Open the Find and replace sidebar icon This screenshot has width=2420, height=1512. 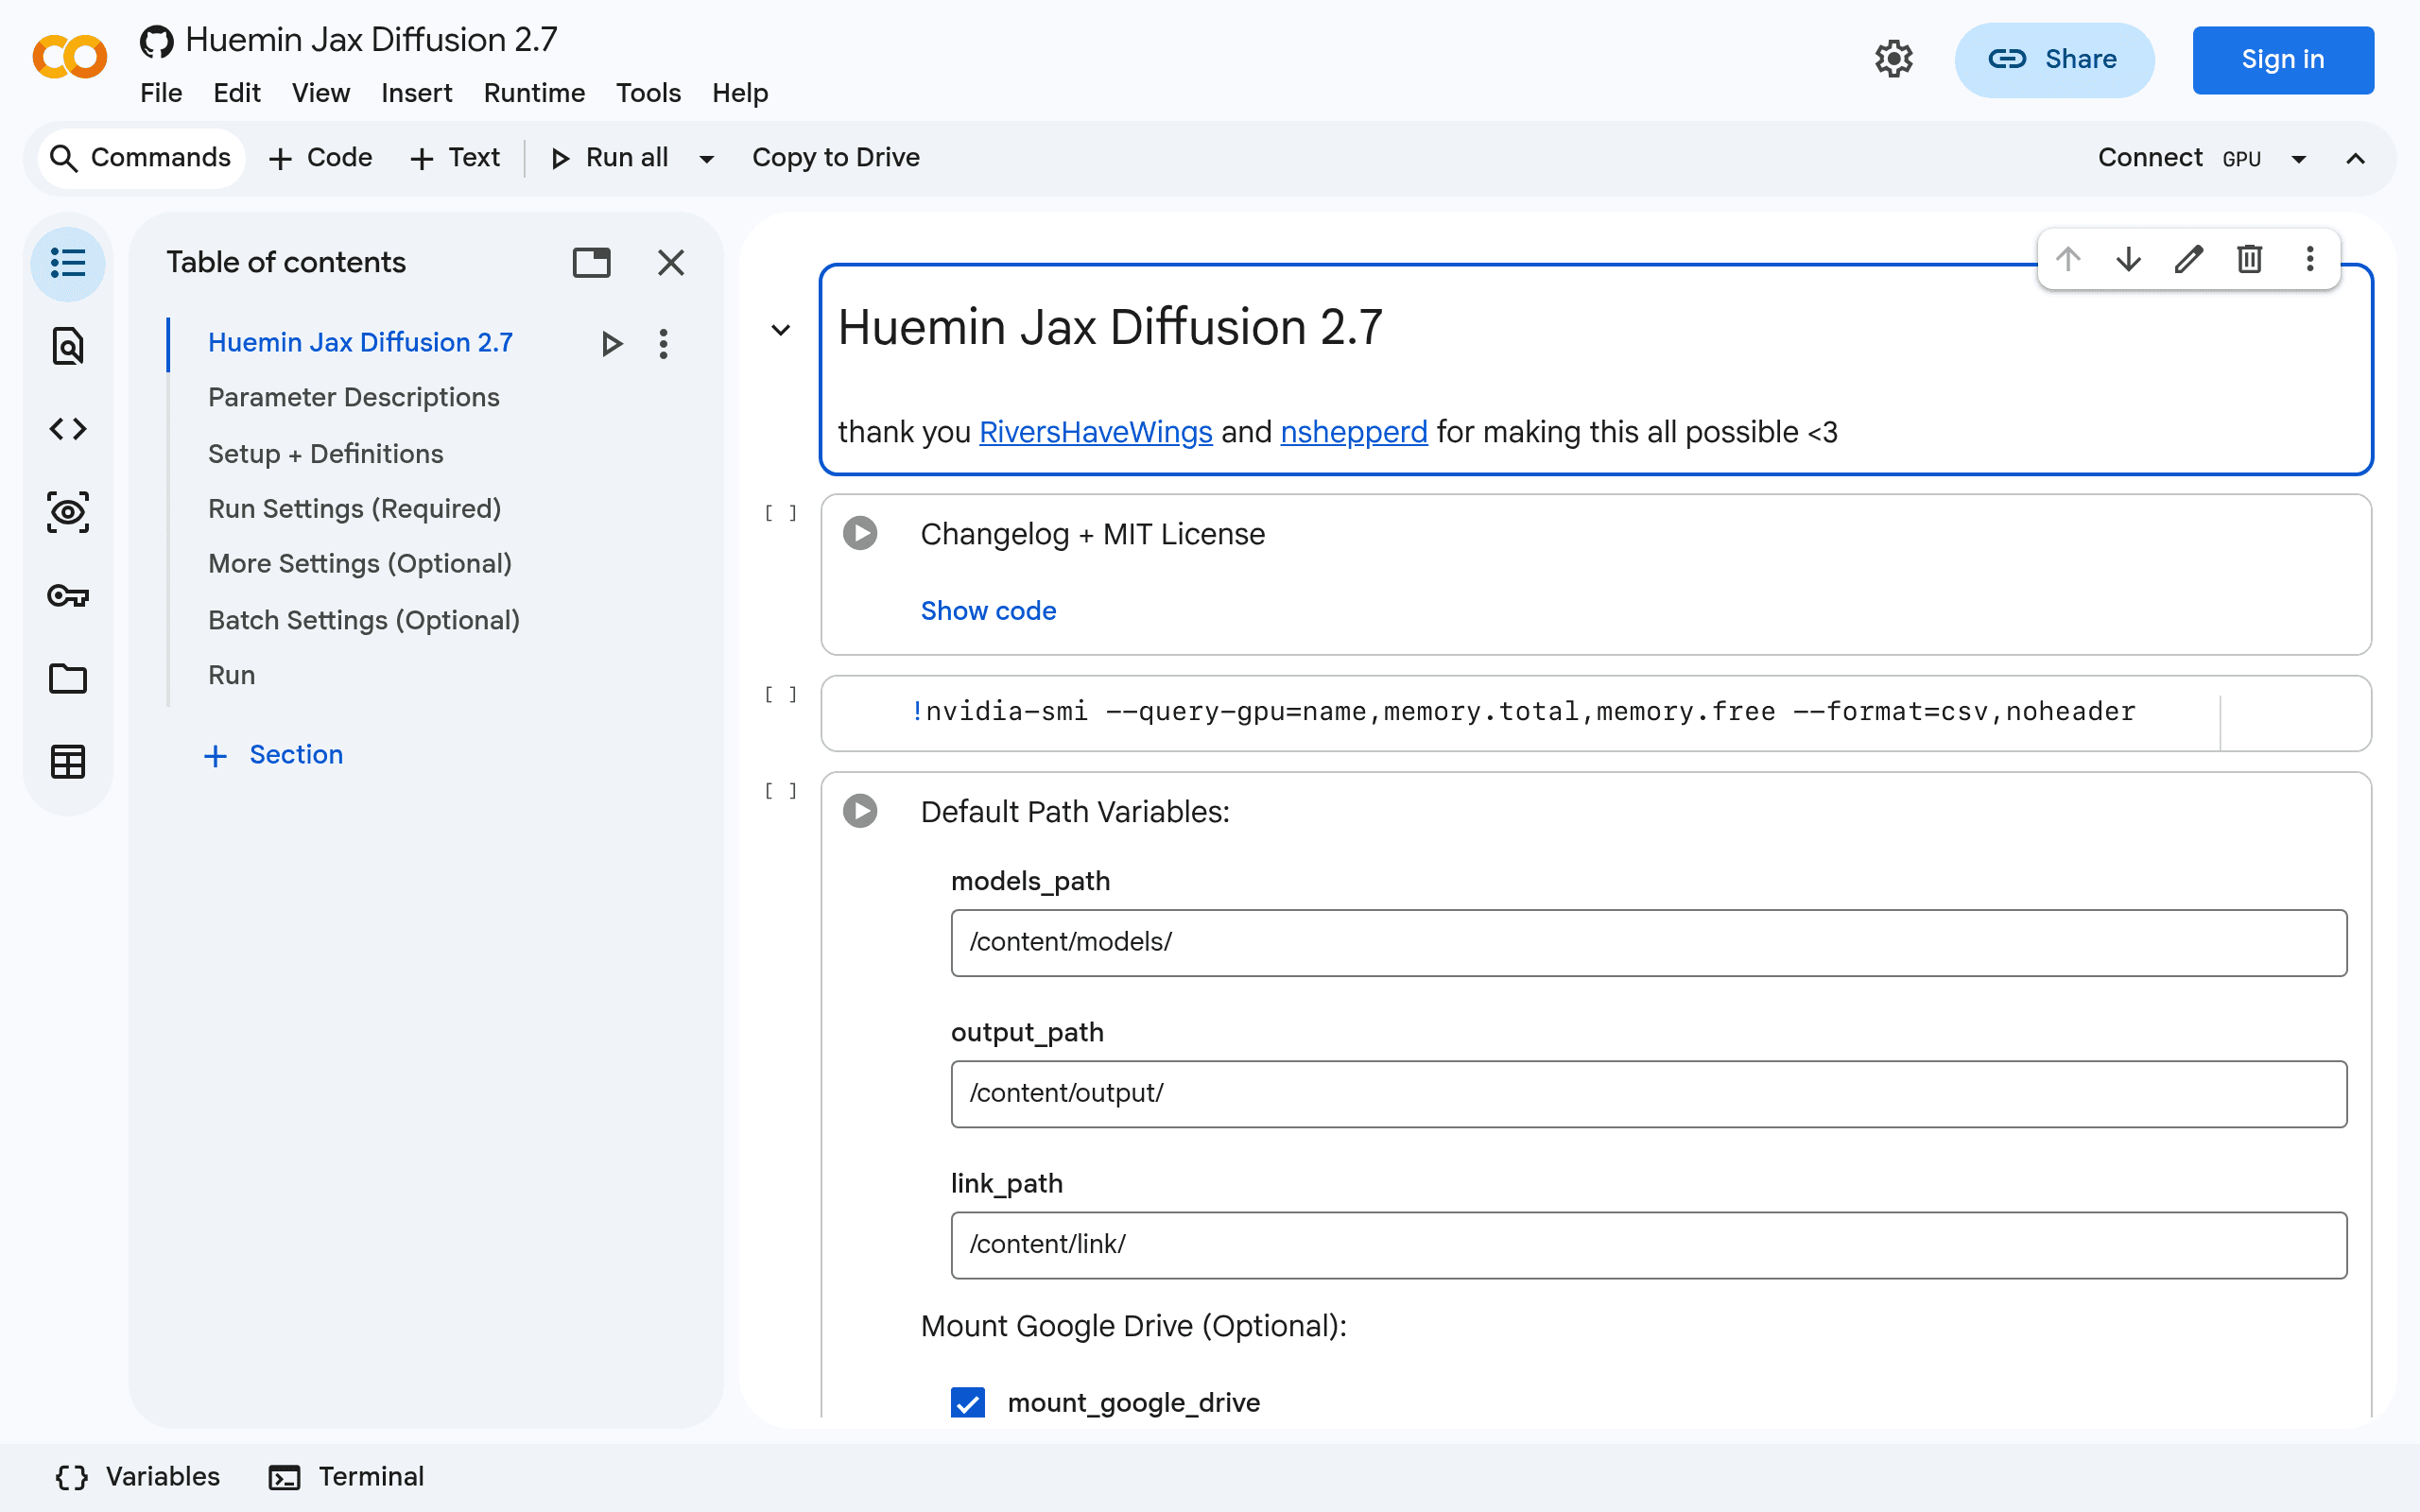68,347
